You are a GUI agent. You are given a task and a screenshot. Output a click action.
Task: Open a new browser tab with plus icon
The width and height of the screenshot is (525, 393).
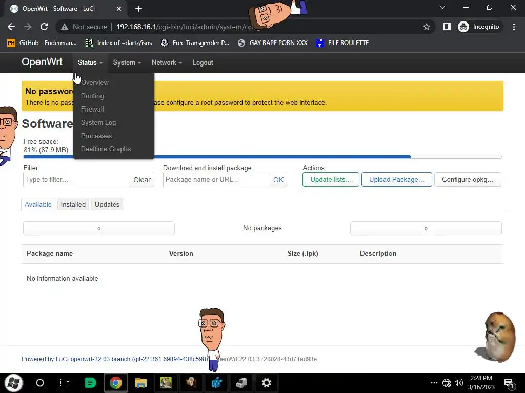(138, 9)
